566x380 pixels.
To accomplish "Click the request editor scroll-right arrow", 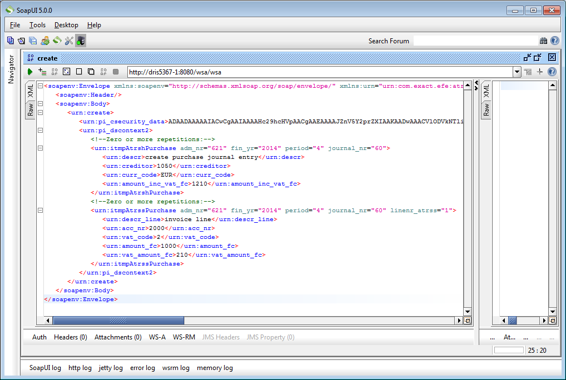I will pos(459,321).
